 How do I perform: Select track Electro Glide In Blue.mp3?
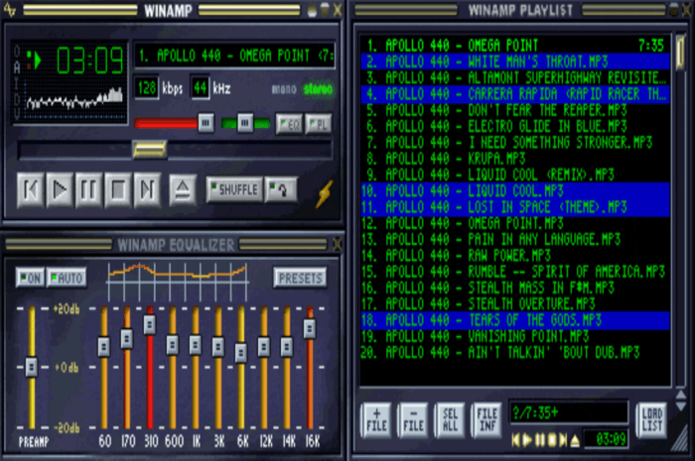(514, 127)
